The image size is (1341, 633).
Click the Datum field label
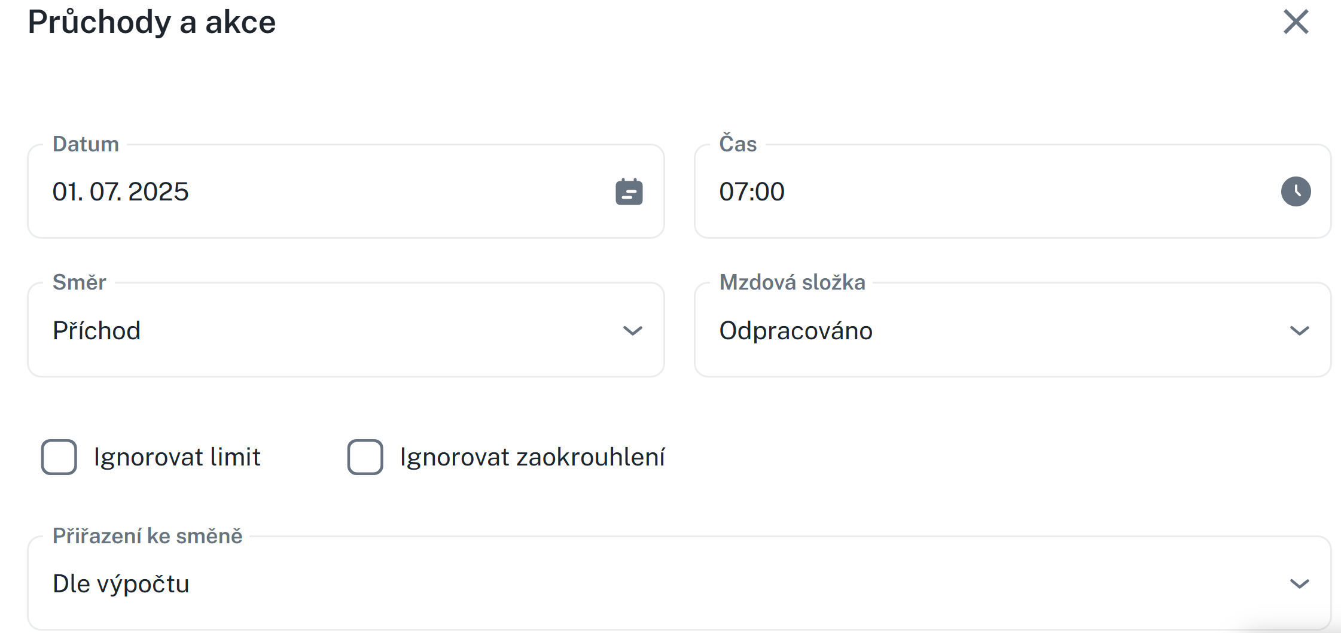pyautogui.click(x=86, y=144)
